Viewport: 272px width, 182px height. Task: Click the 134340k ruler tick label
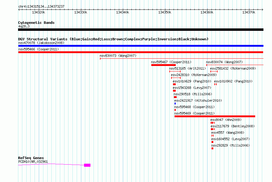(123, 12)
